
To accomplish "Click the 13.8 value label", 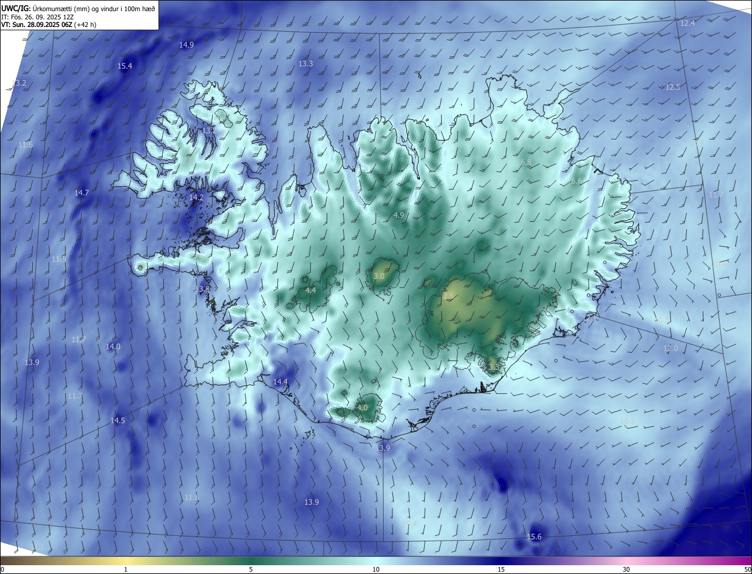I will point(202,289).
